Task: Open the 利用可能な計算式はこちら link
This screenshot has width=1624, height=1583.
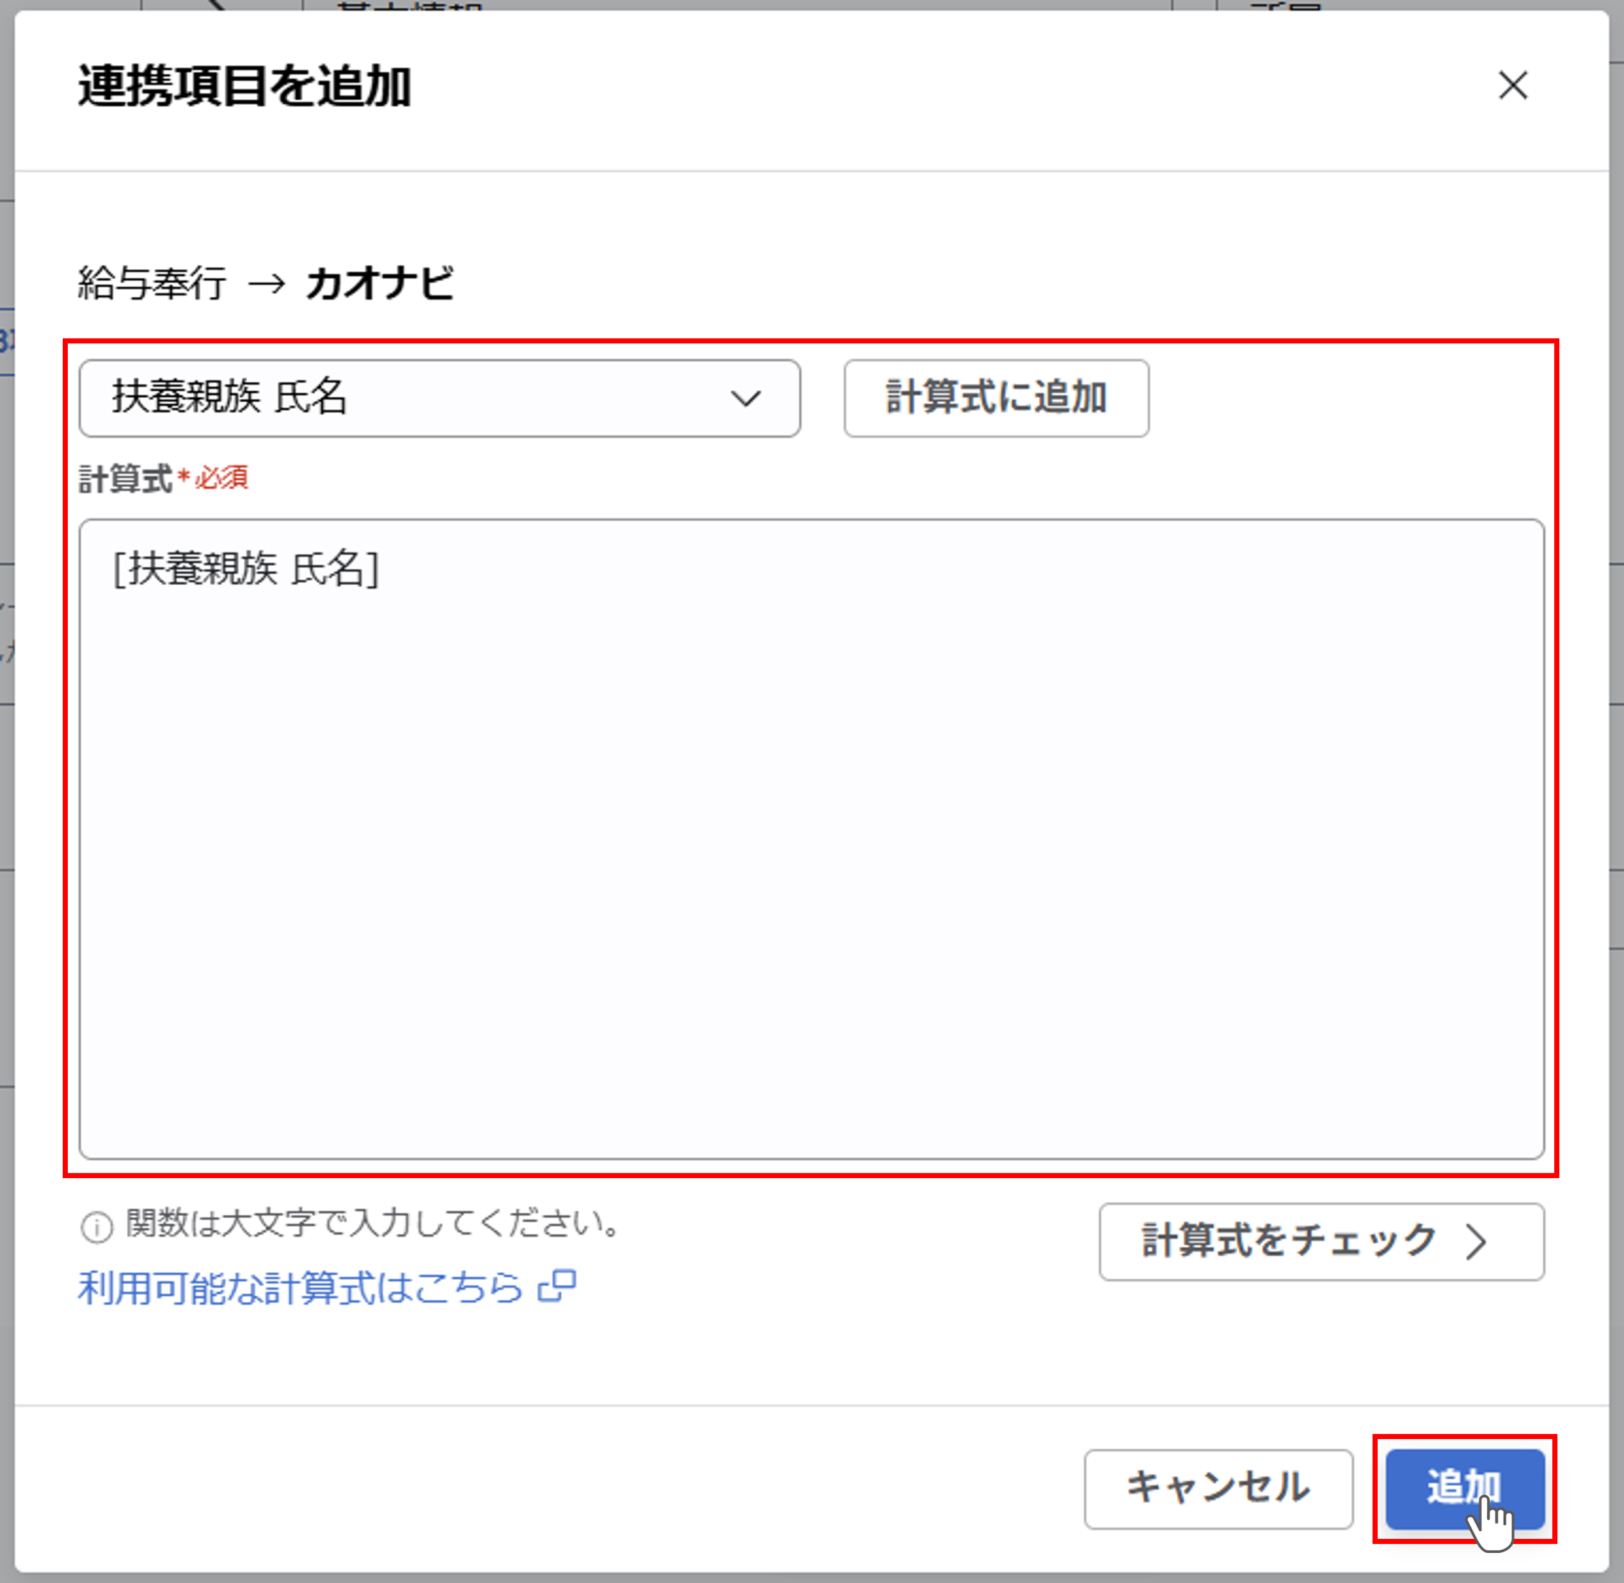Action: (x=327, y=1288)
